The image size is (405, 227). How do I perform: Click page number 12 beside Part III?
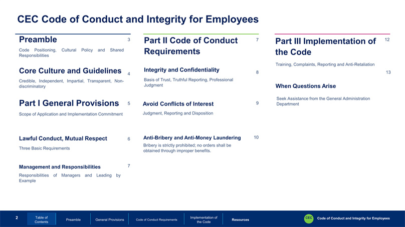point(387,39)
